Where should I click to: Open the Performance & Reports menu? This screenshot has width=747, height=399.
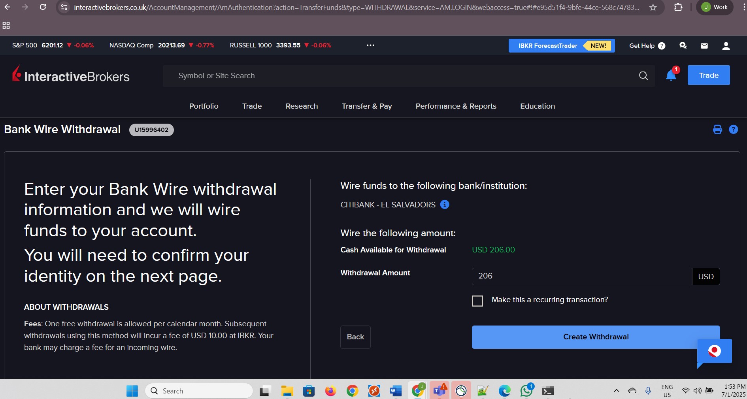(456, 106)
